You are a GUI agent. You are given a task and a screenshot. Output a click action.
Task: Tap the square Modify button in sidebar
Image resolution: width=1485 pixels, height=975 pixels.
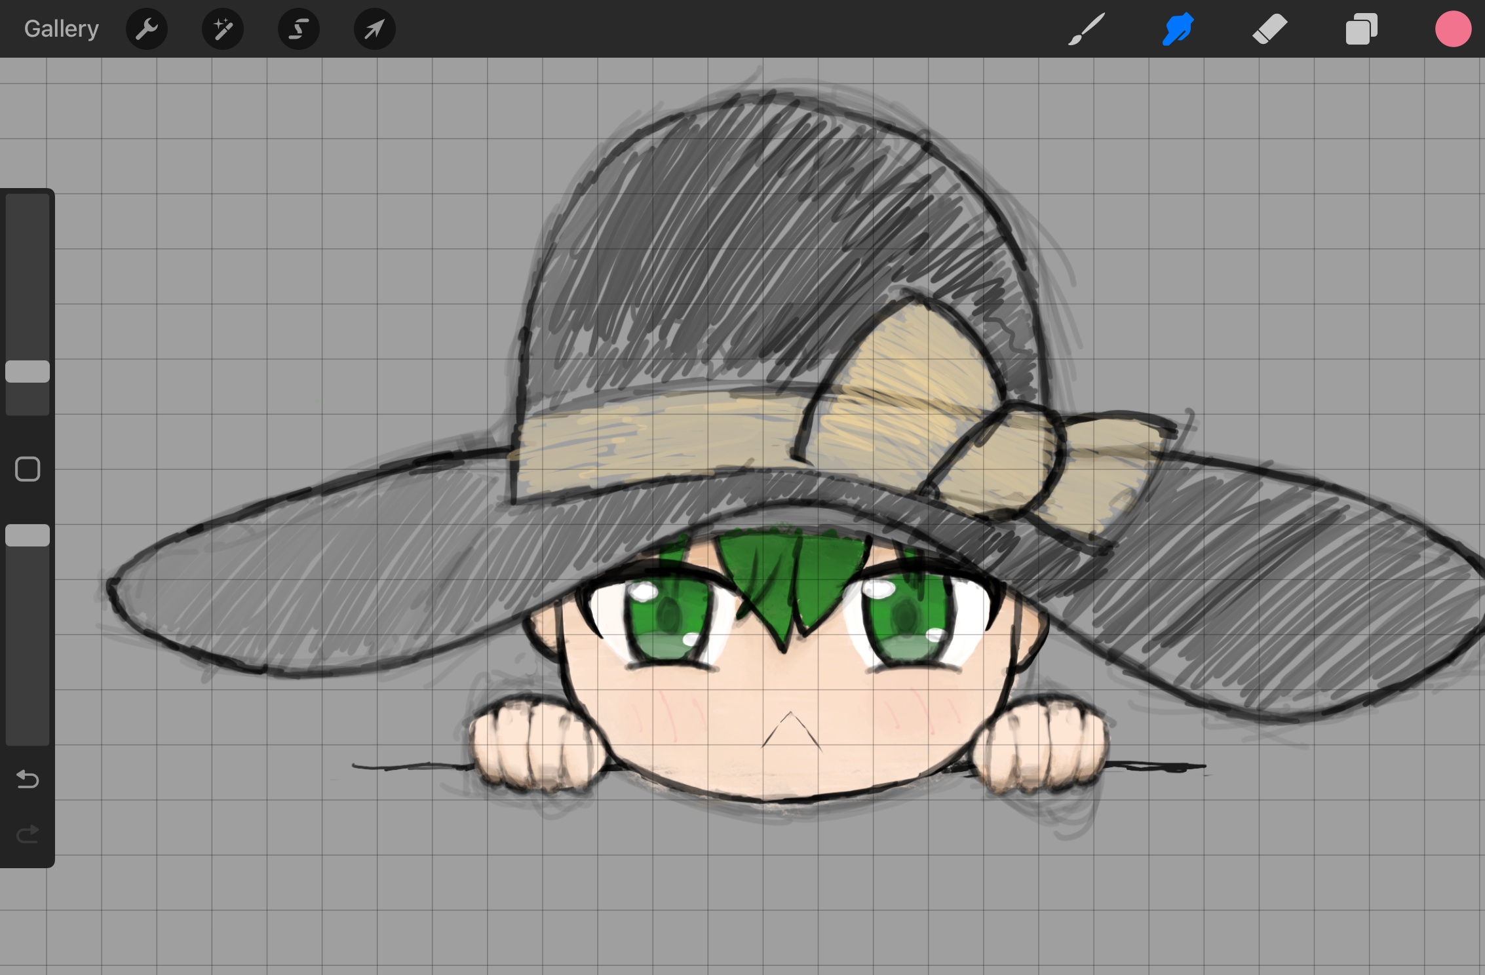(28, 469)
